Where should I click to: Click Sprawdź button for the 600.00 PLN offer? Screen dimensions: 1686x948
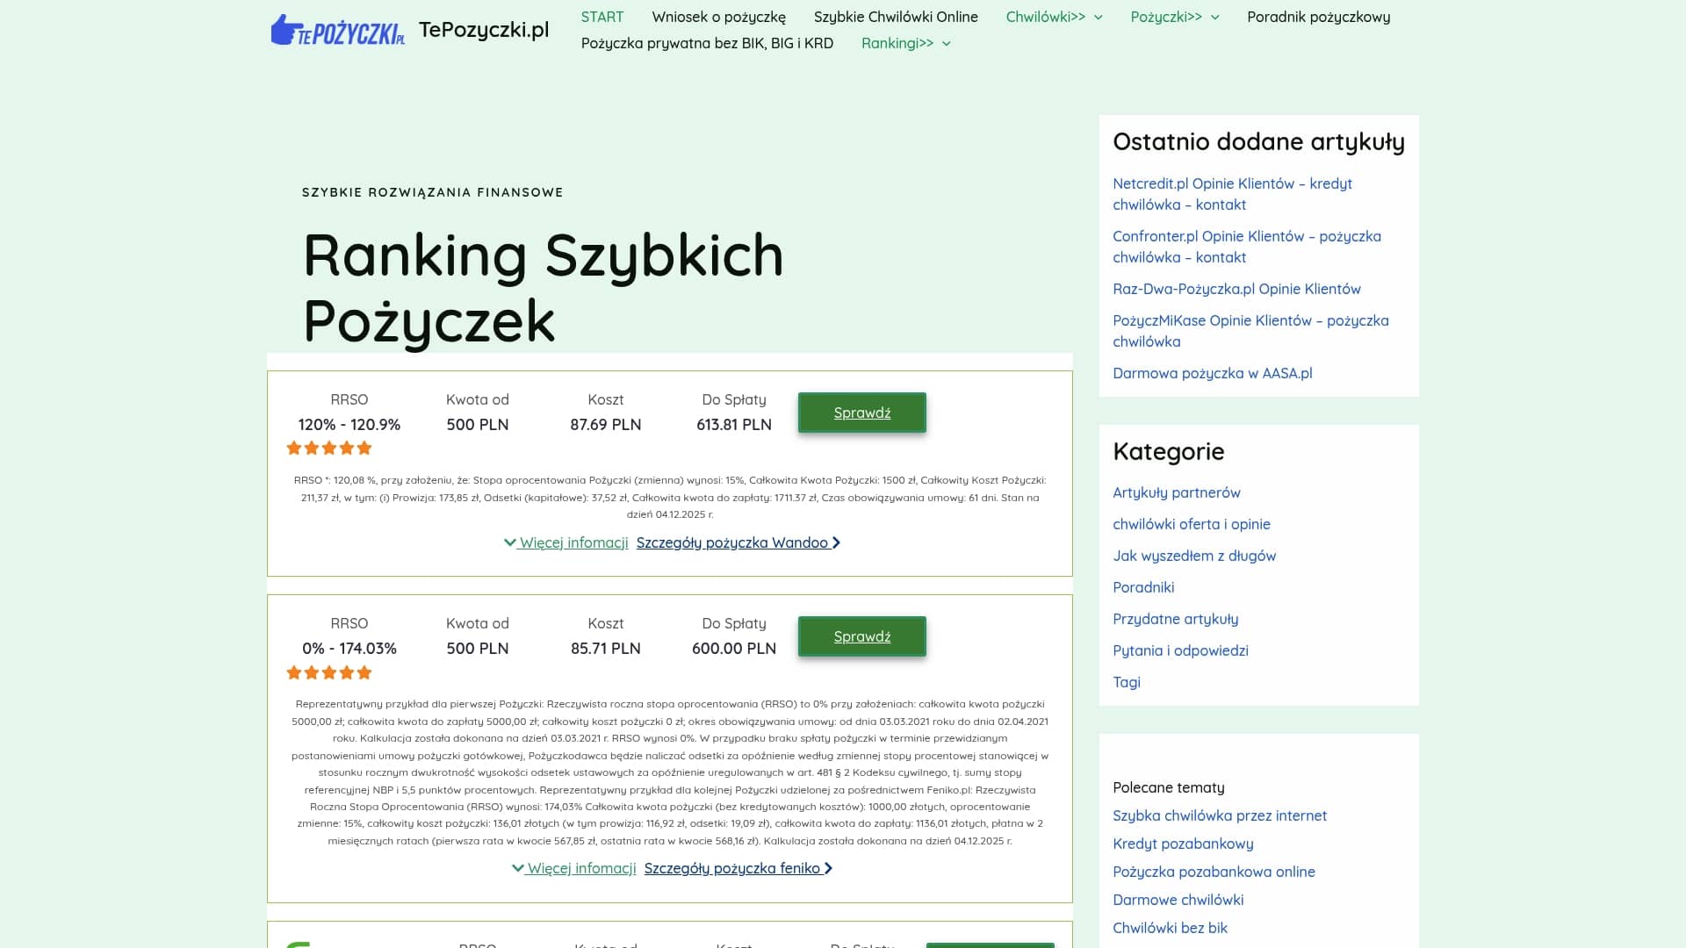(862, 636)
